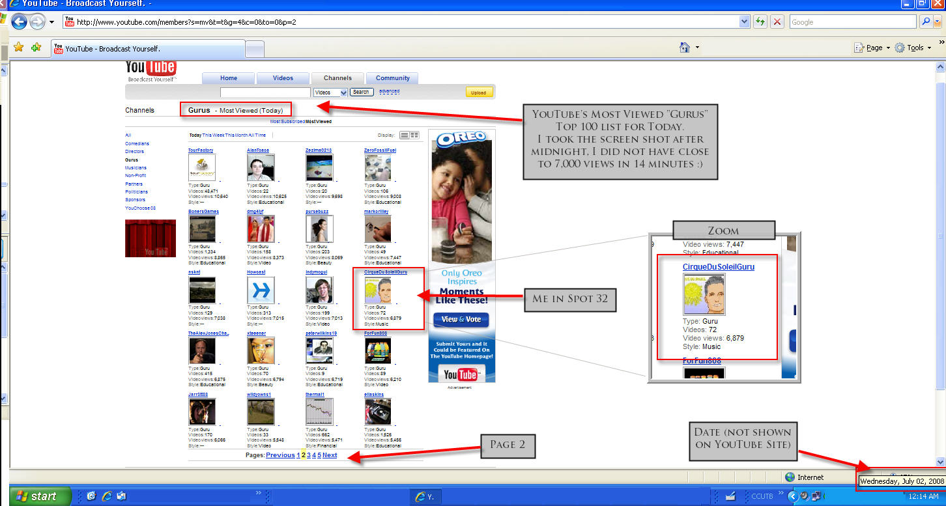Switch sorting to Most Subscribed
This screenshot has height=506, width=946.
[x=288, y=121]
